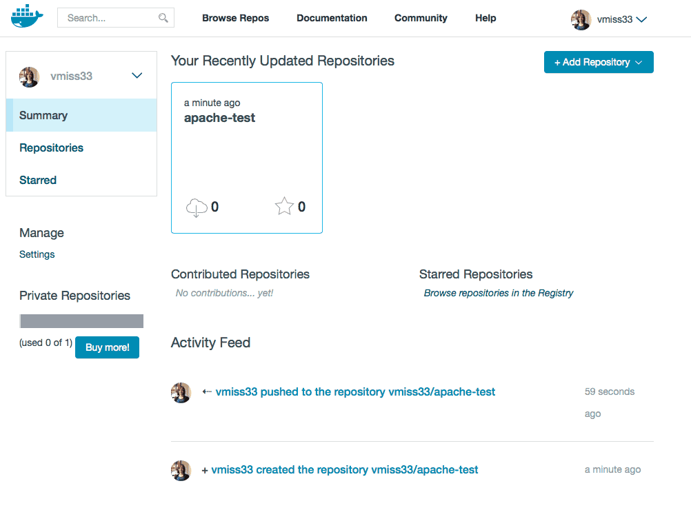This screenshot has height=510, width=691.
Task: Select the apache-test repository card
Action: click(247, 158)
